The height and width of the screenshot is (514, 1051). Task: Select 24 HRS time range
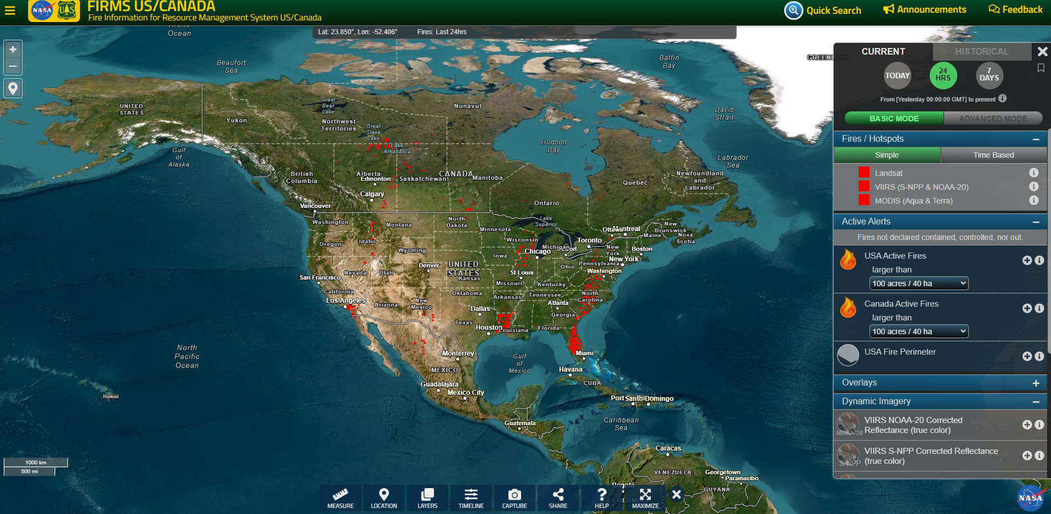(x=943, y=76)
